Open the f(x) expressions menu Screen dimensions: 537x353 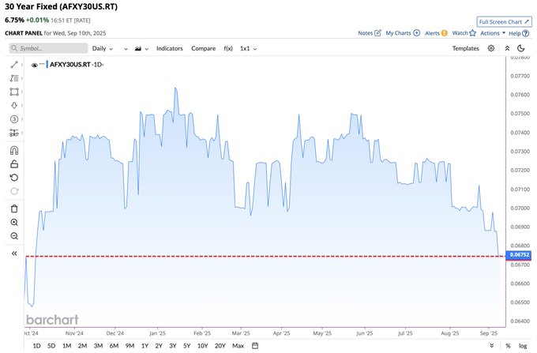point(228,48)
